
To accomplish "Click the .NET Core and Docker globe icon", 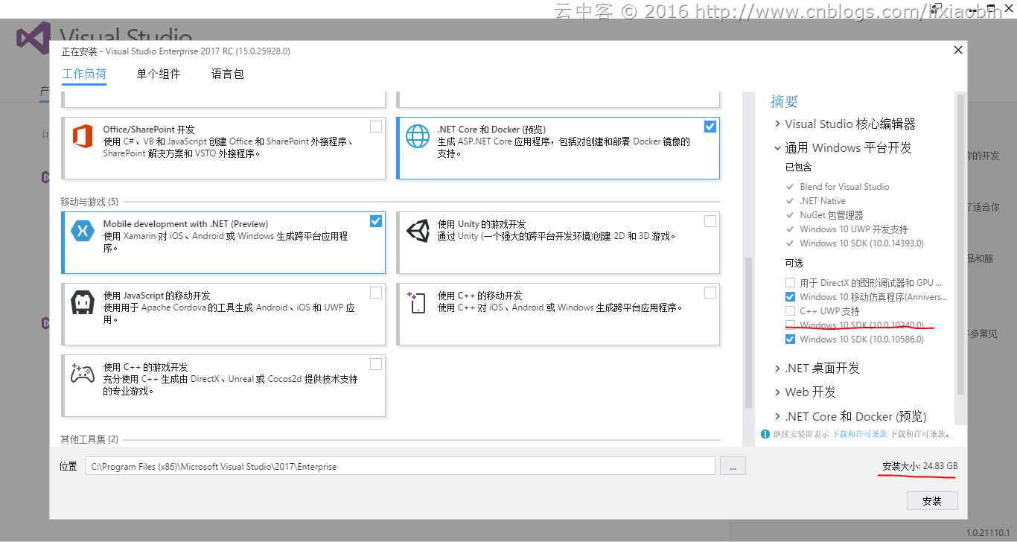I will click(418, 136).
